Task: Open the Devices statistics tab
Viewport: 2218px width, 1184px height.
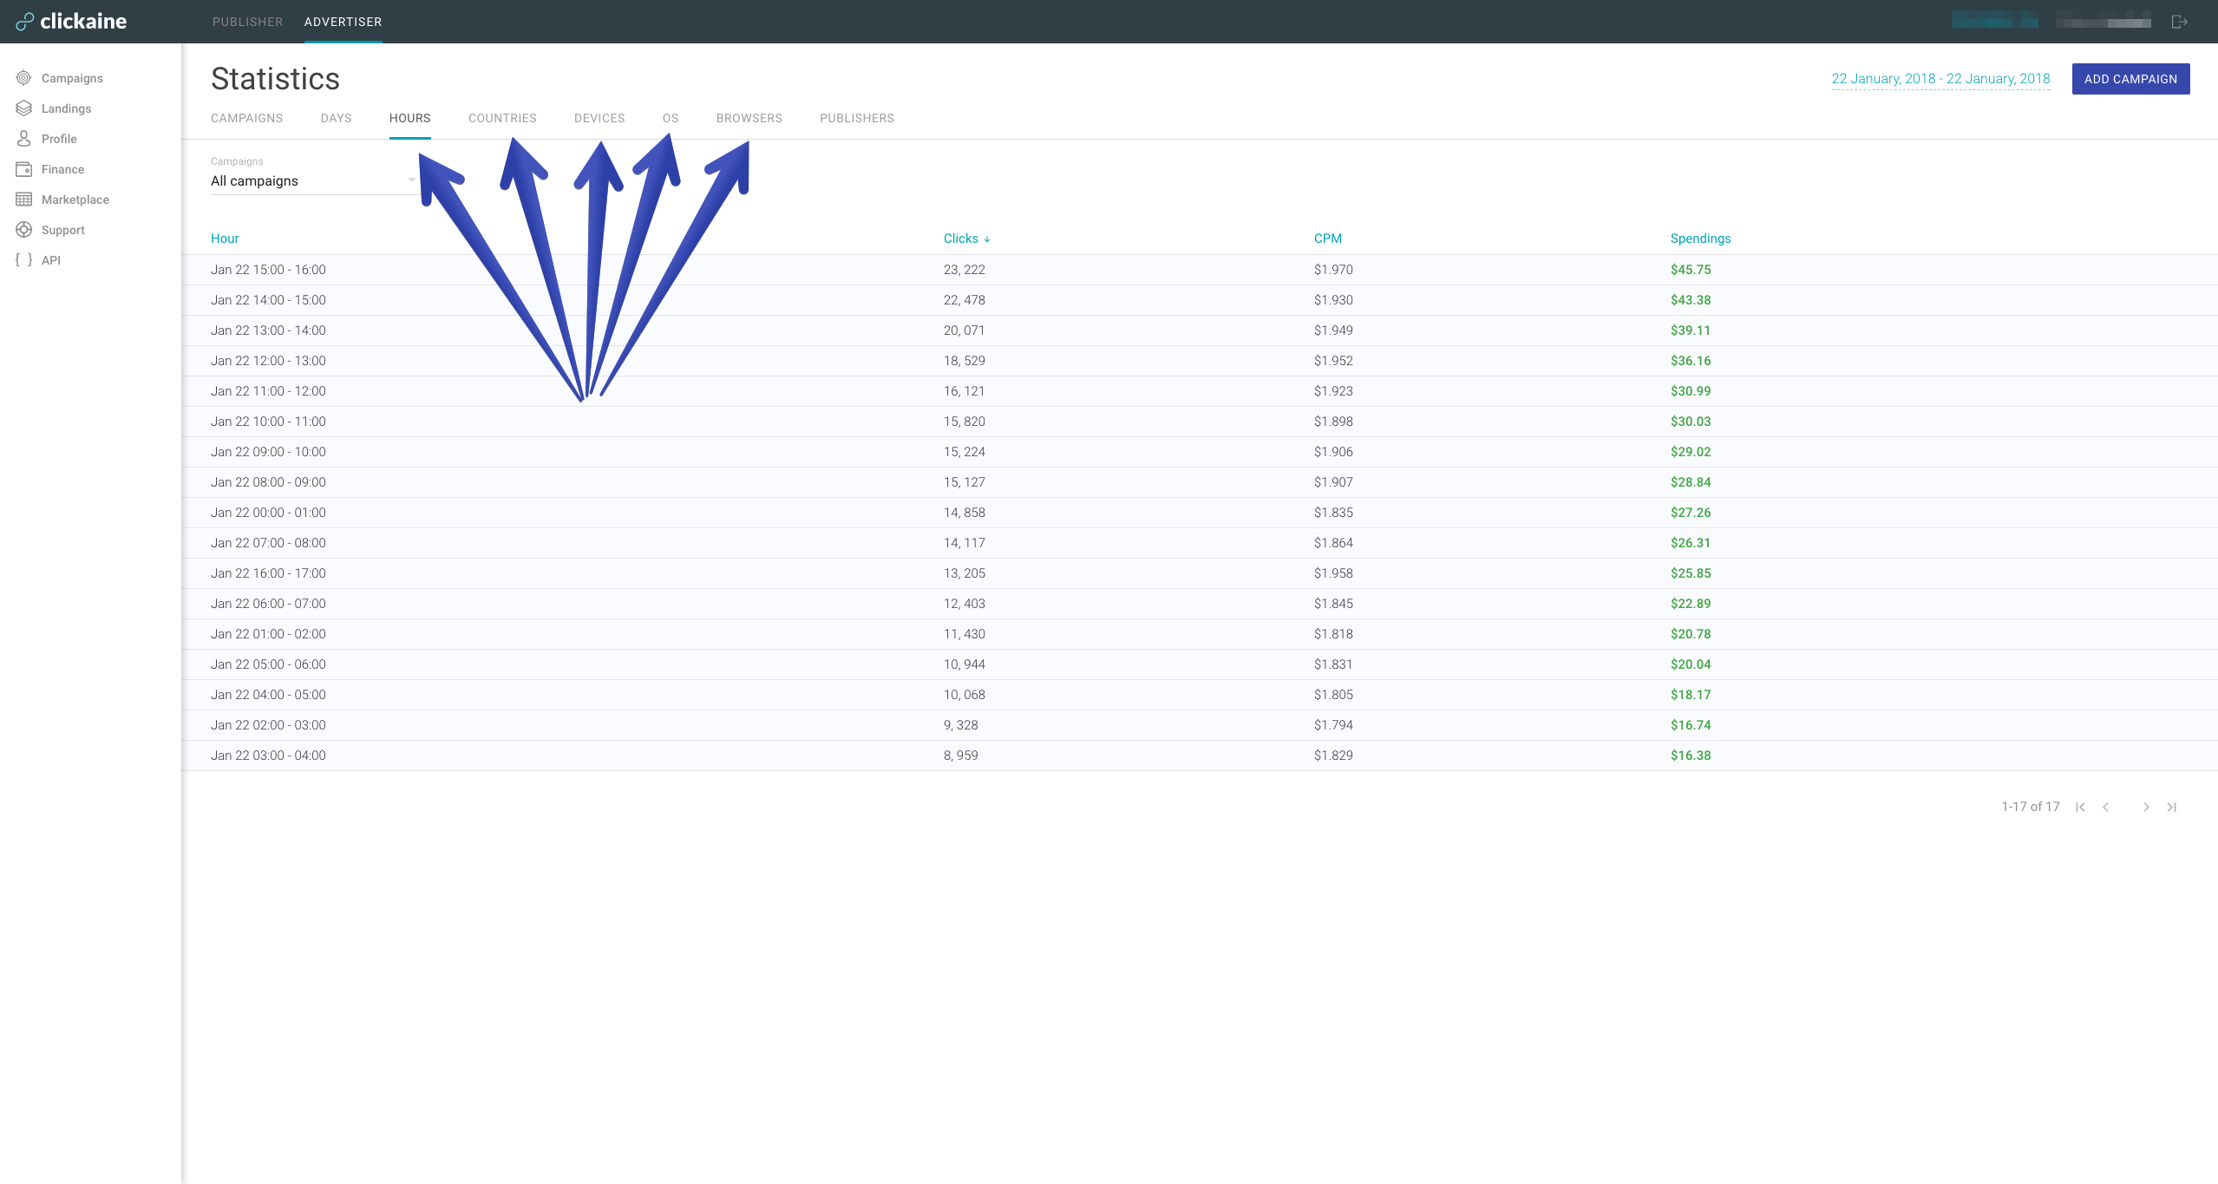Action: click(599, 118)
